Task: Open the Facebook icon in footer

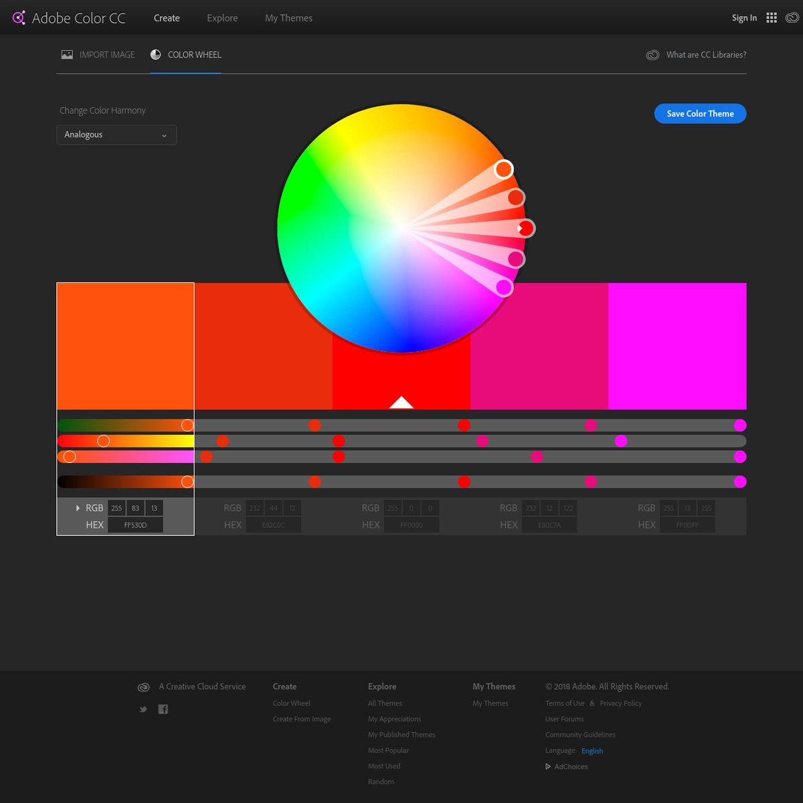Action: [x=163, y=709]
